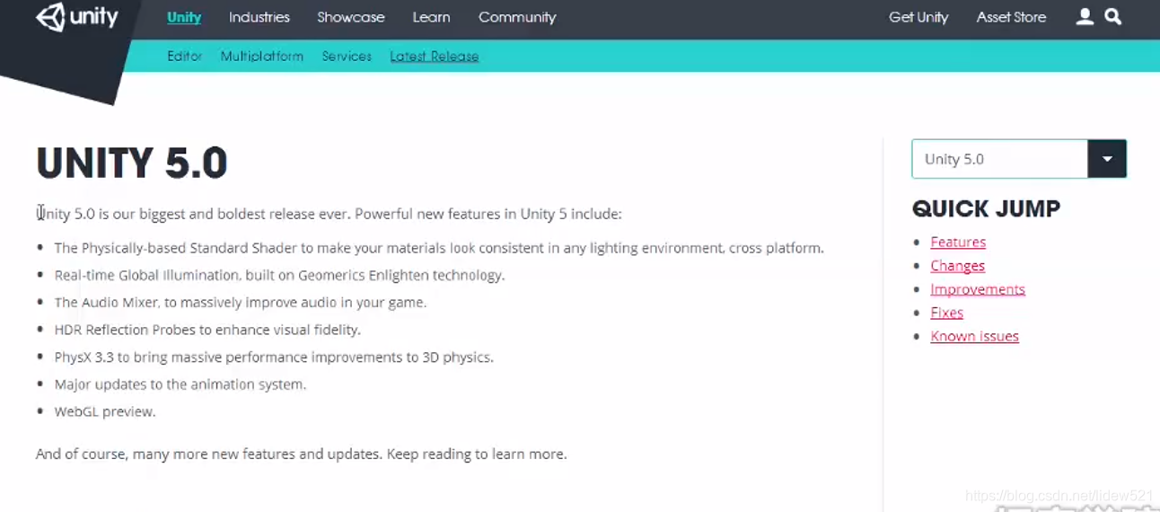
Task: Go to the Asset Store
Action: 1011,17
